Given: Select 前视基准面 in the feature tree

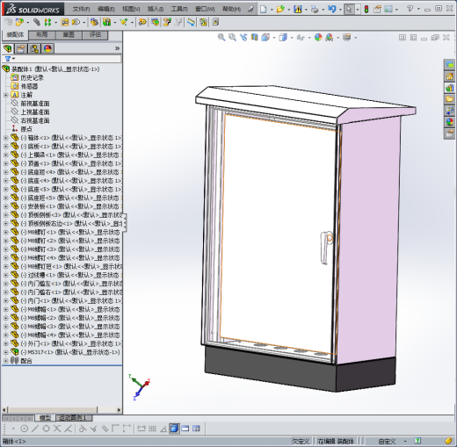Looking at the screenshot, I should 34,104.
